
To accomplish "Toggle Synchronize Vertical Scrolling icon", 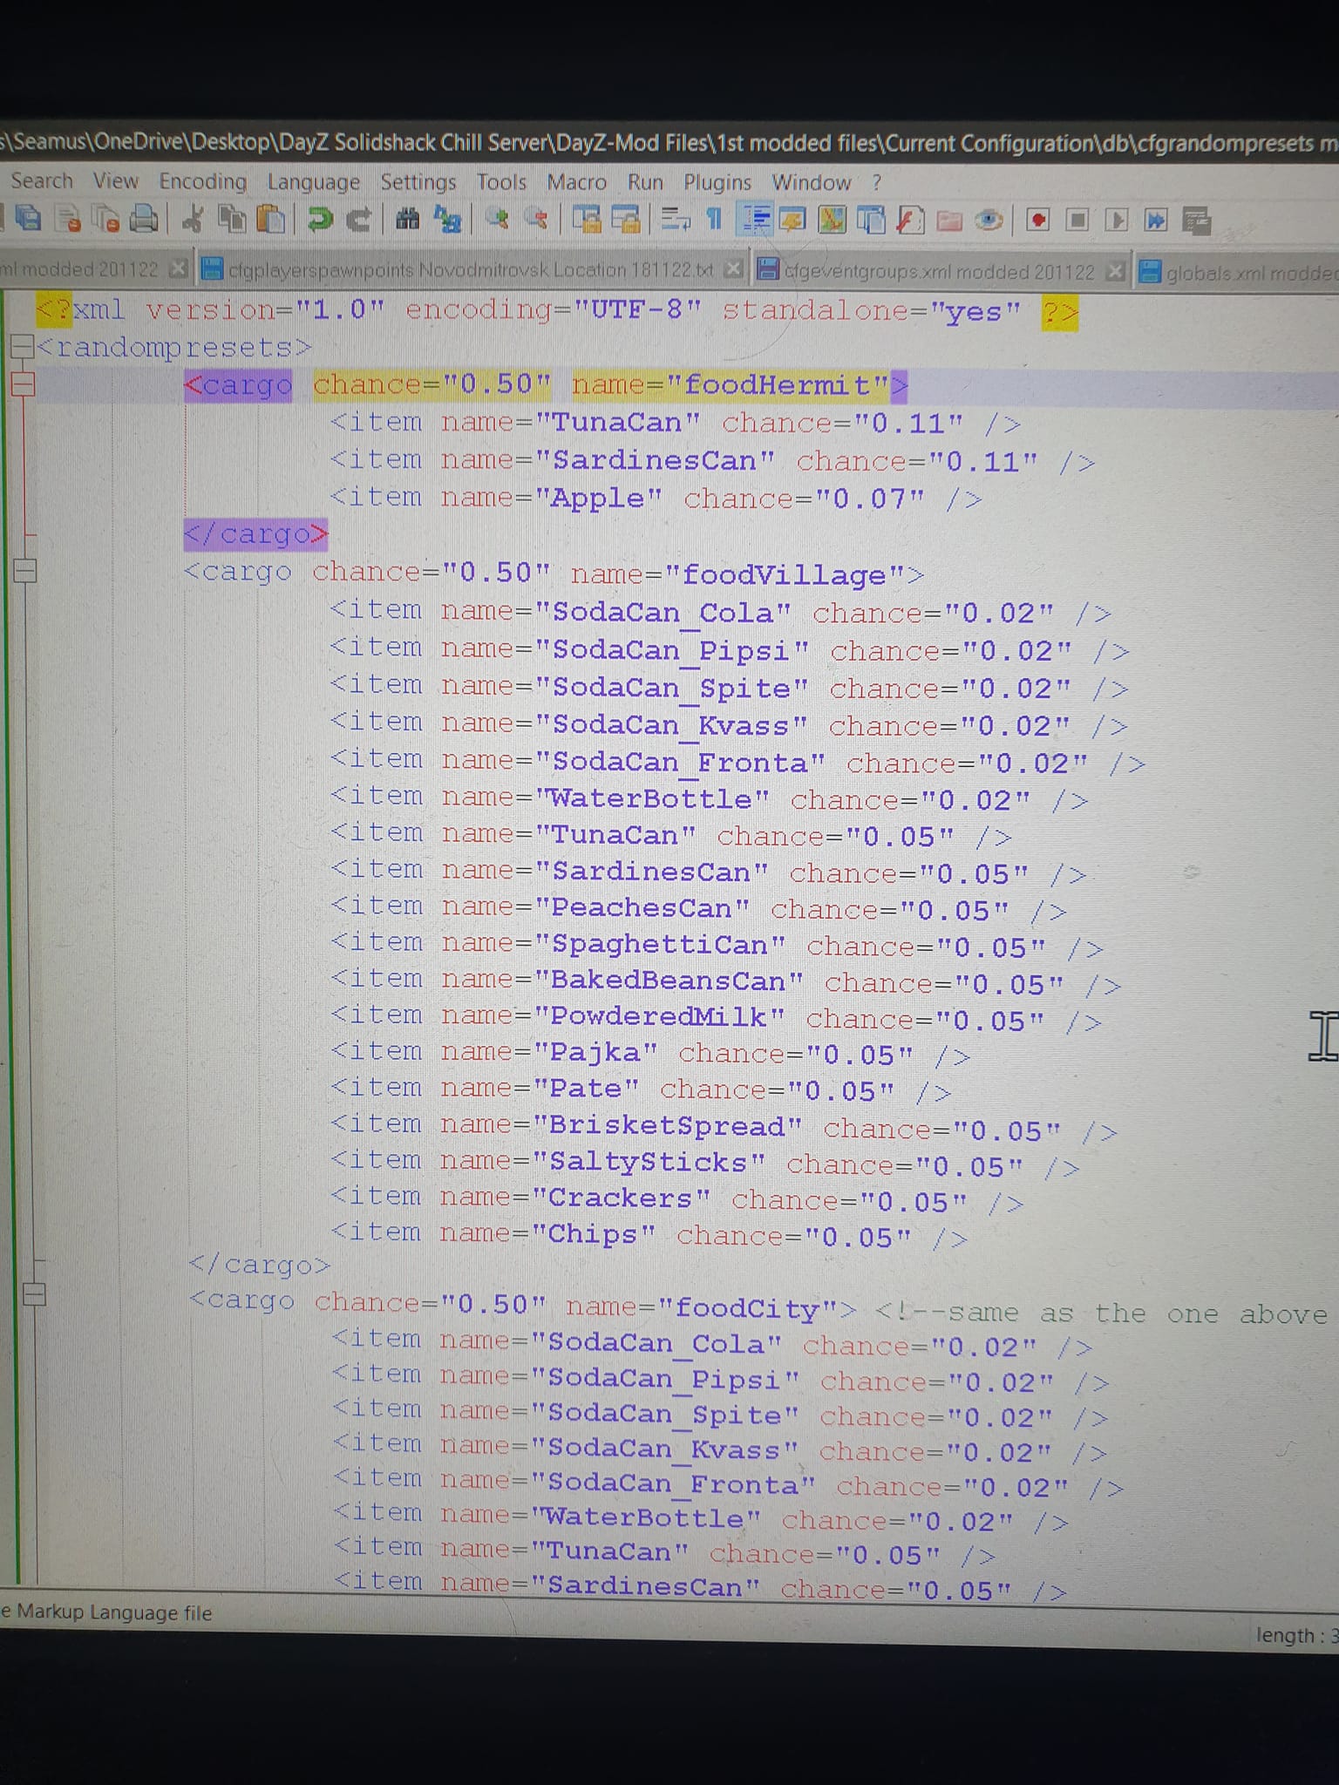I will point(586,220).
